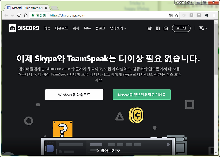Viewport: 220px width, 157px height.
Task: Click the scrollbar down arrow
Action: pos(216,153)
